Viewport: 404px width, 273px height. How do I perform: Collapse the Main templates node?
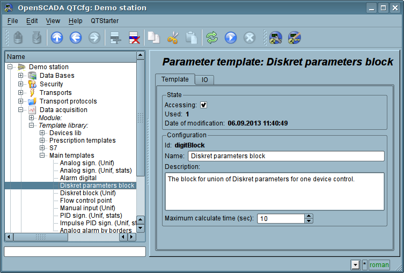coord(42,156)
